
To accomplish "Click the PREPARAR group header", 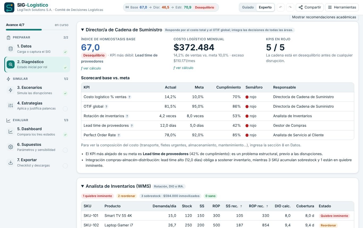I will [x=37, y=38].
